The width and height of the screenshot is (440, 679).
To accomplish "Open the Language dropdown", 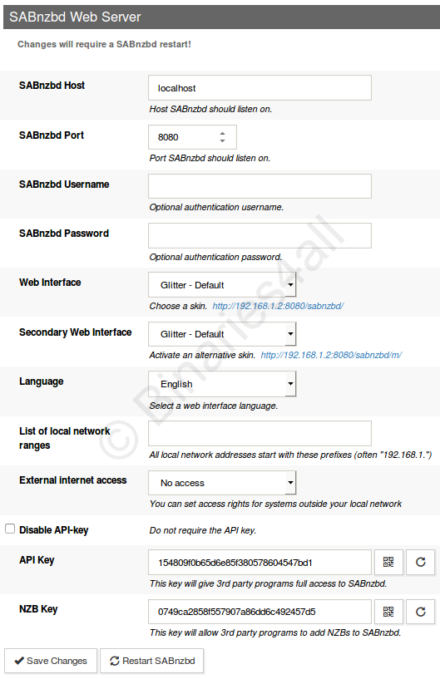I will [222, 384].
